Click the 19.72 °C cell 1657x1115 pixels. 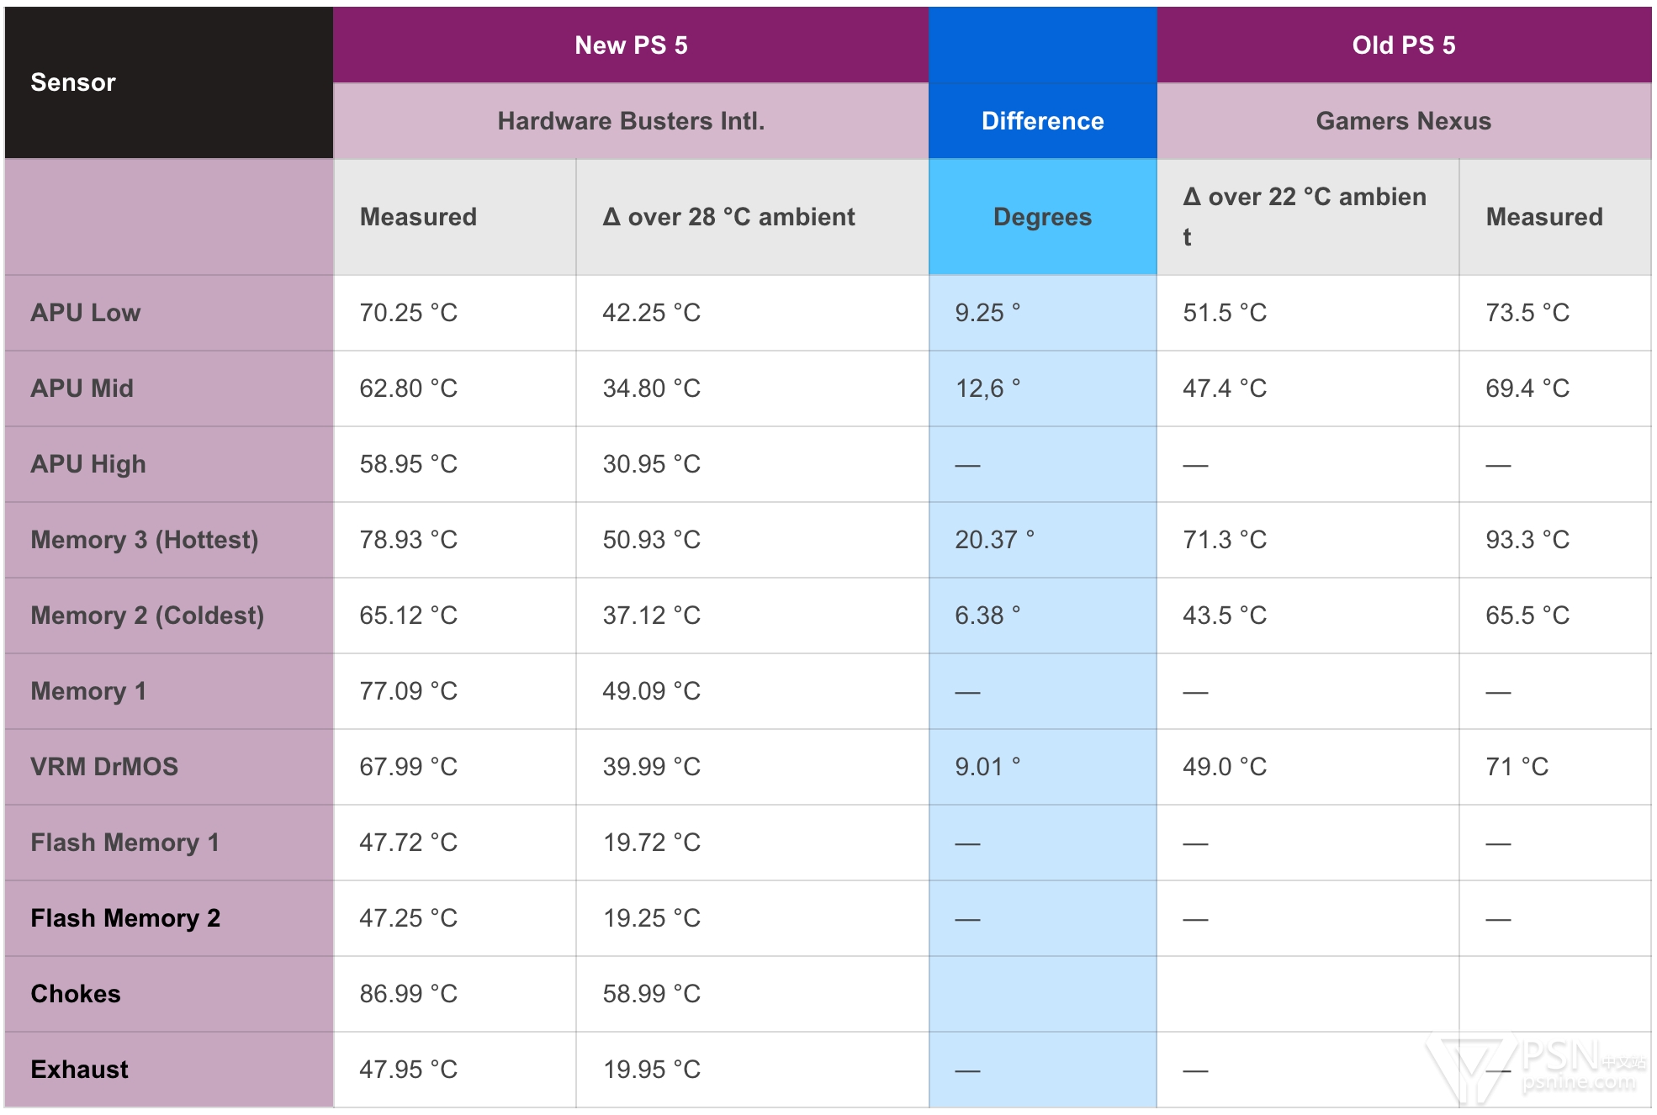point(753,843)
